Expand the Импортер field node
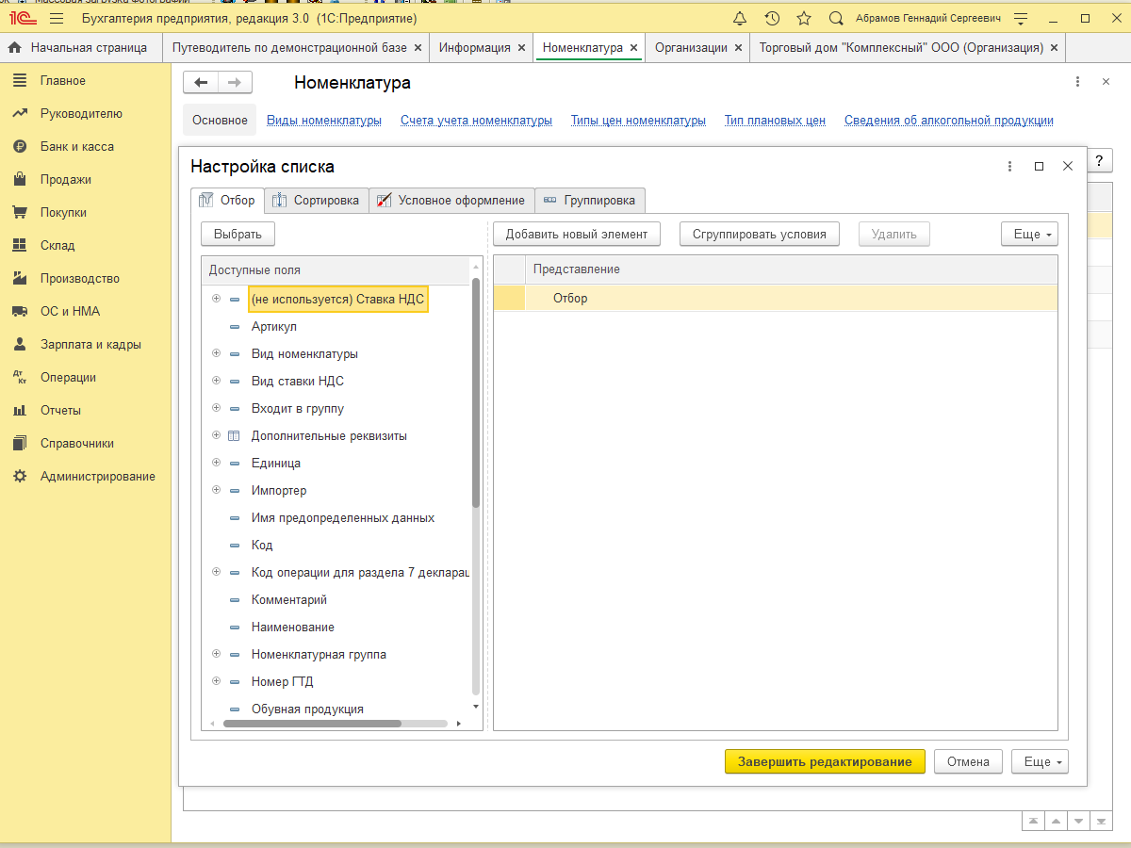The image size is (1131, 848). pos(216,491)
